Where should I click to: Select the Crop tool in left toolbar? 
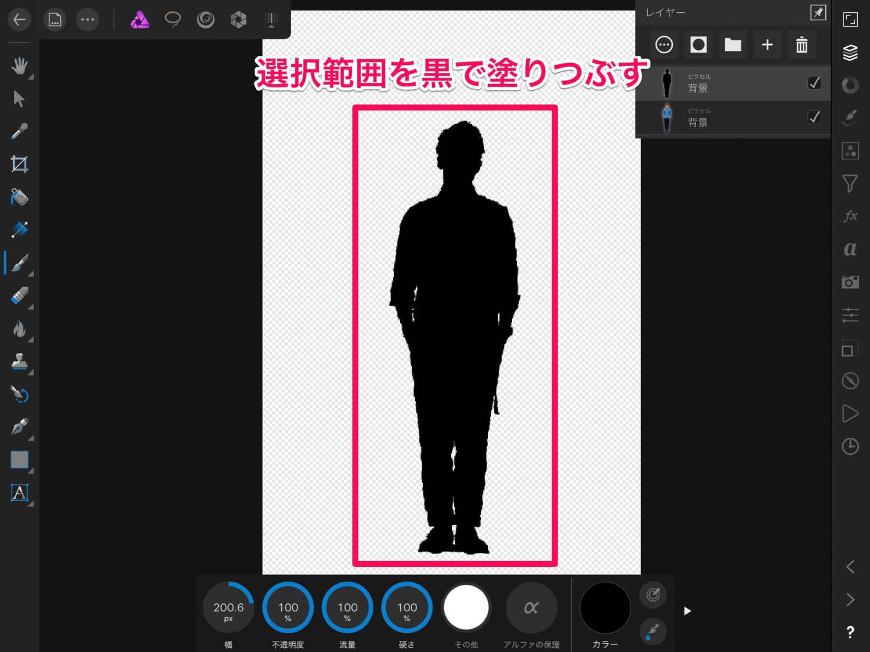(x=19, y=165)
